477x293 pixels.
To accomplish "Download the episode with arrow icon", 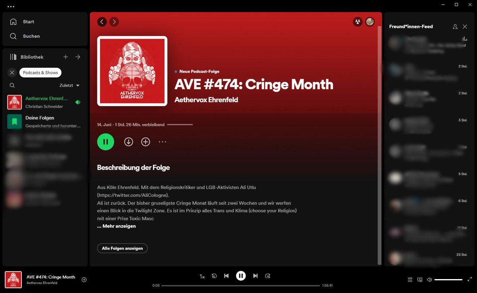I will coord(128,142).
